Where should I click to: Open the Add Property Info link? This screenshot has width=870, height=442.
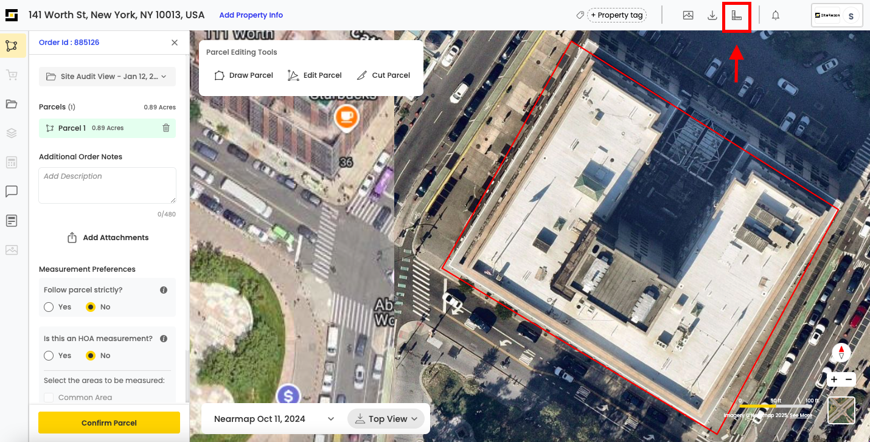coord(251,15)
